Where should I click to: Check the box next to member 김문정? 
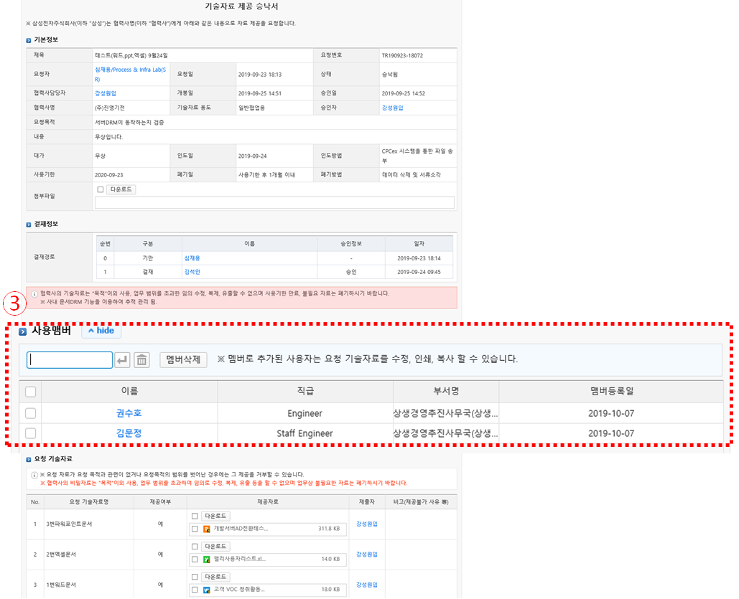click(x=30, y=433)
